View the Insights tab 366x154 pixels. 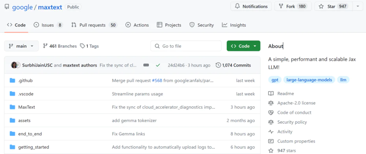(x=234, y=25)
